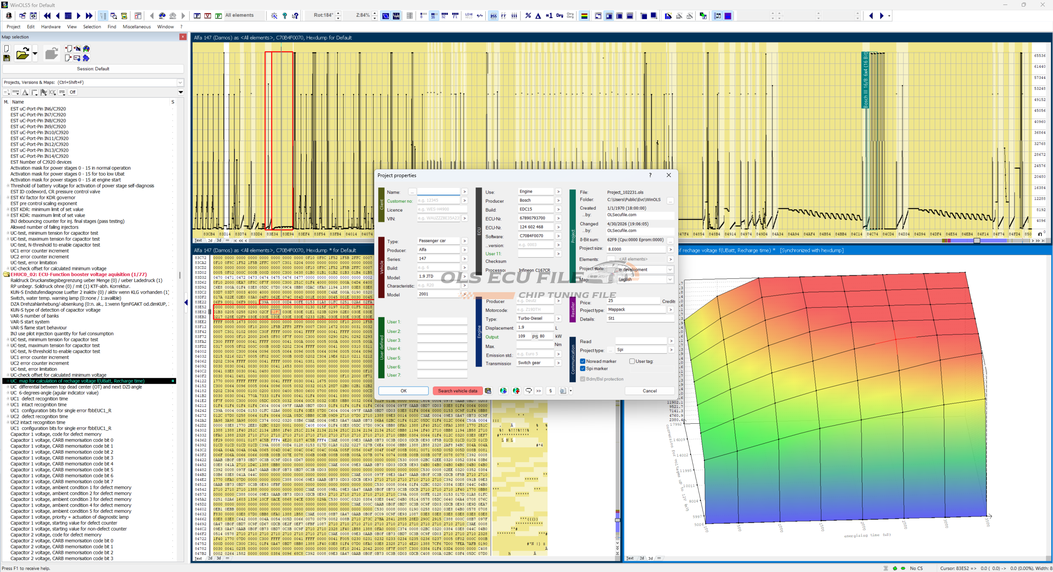The image size is (1053, 572).
Task: Click the rainbow color-scheme toolbar icon
Action: click(x=584, y=16)
